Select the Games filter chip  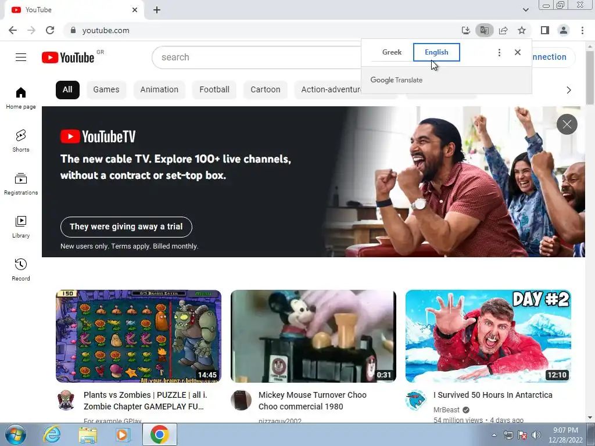tap(106, 90)
